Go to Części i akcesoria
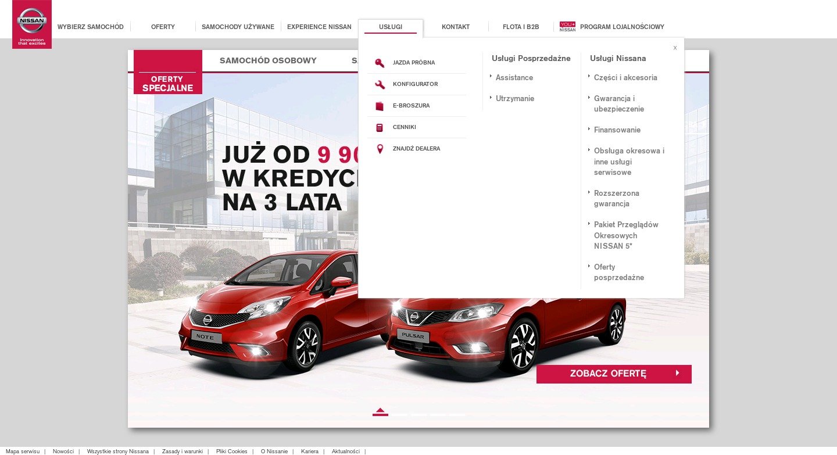This screenshot has width=837, height=455. (625, 78)
